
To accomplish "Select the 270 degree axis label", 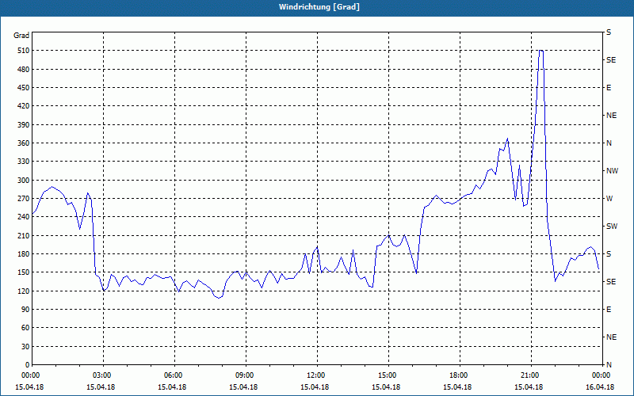I will (x=24, y=199).
